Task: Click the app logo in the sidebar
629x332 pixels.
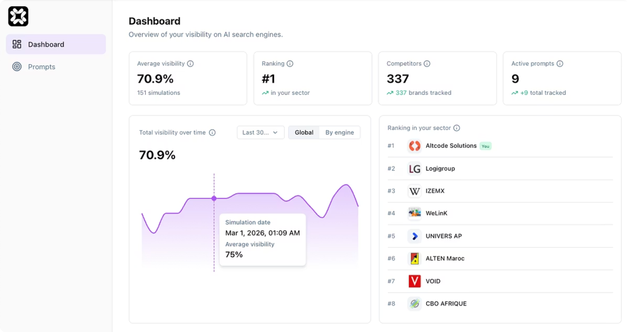Action: point(18,16)
